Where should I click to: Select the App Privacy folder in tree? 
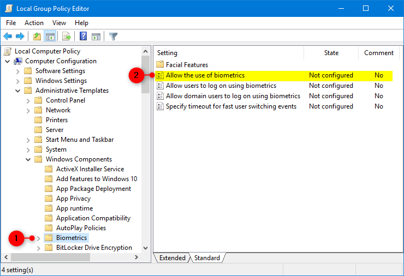click(73, 199)
